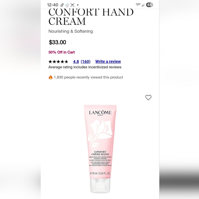Tap the screen capture status icon
The image size is (199, 199).
pos(72,5)
